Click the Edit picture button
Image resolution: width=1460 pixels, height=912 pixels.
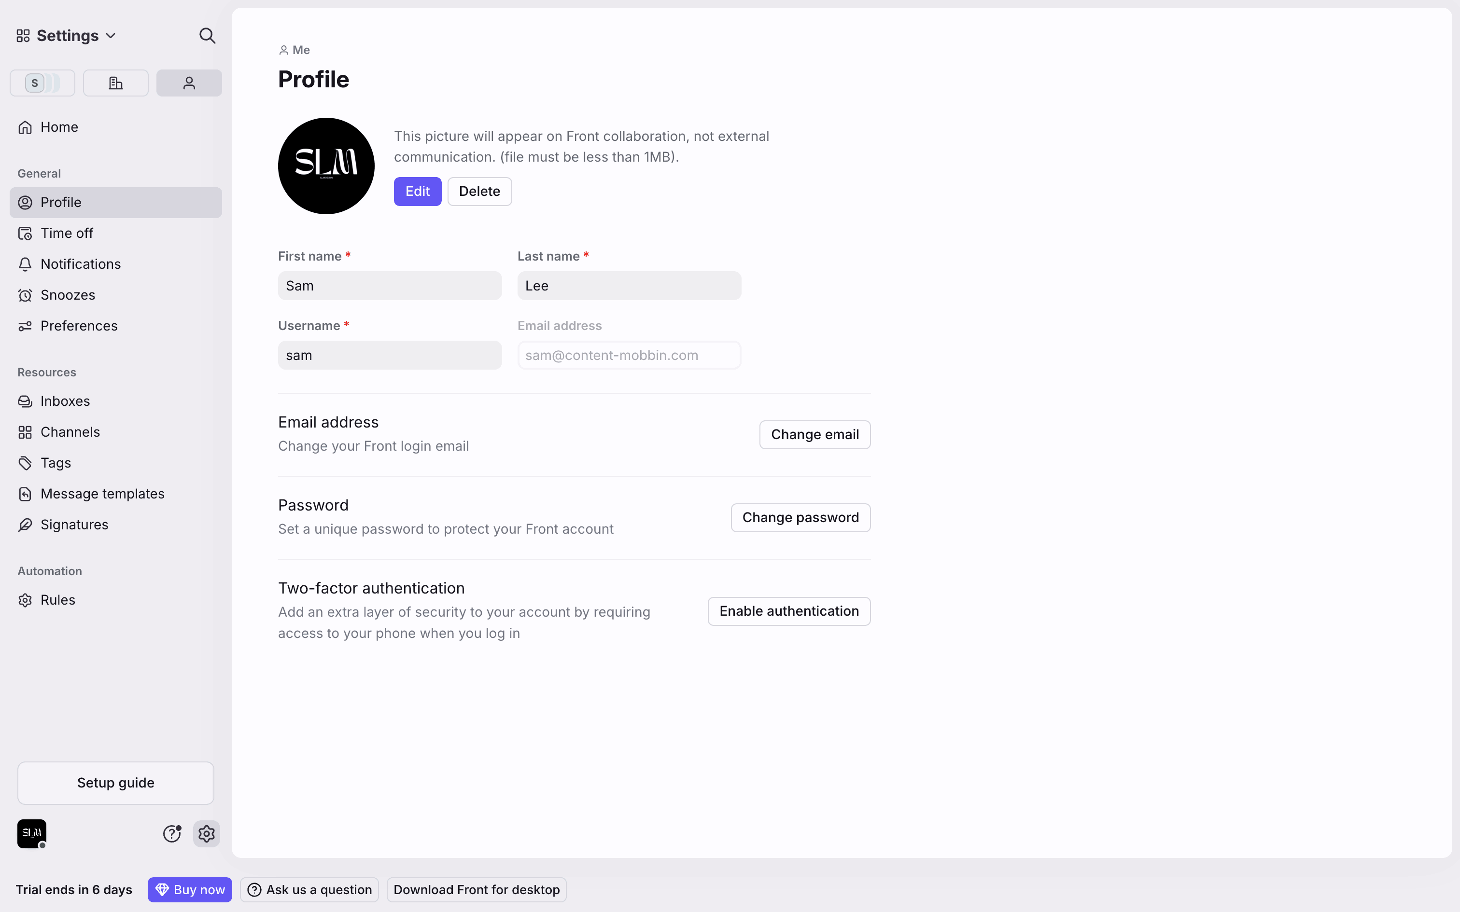coord(418,191)
